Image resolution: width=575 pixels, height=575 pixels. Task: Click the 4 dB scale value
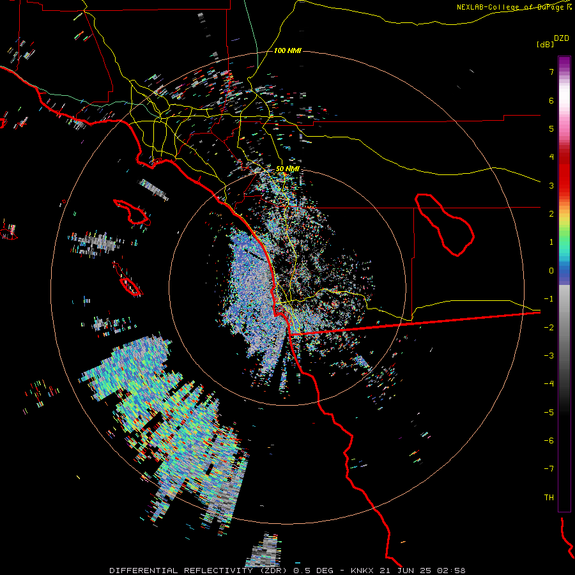(x=551, y=157)
